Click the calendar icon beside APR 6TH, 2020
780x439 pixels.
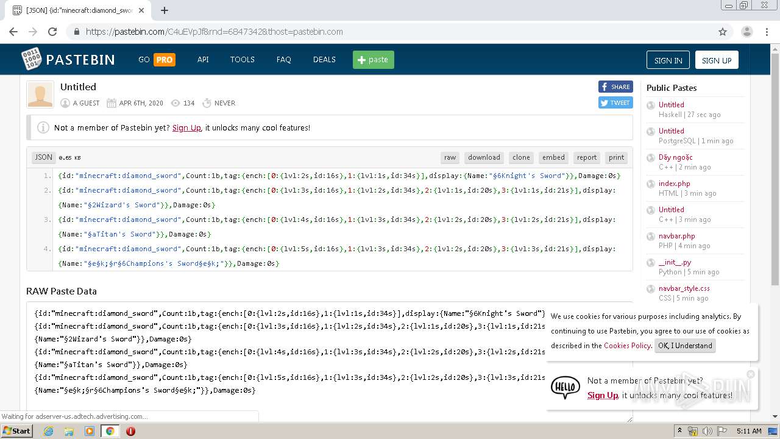pyautogui.click(x=112, y=103)
